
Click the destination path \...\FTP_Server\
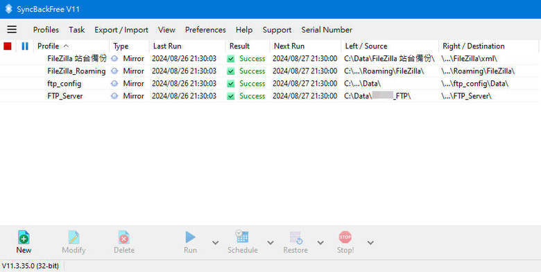(467, 96)
